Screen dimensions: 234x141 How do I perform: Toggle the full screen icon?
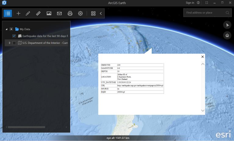pyautogui.click(x=207, y=3)
